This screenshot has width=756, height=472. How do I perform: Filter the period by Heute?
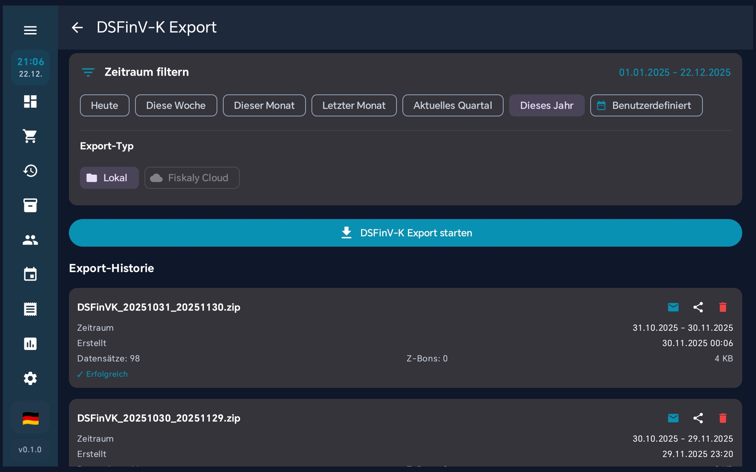104,105
